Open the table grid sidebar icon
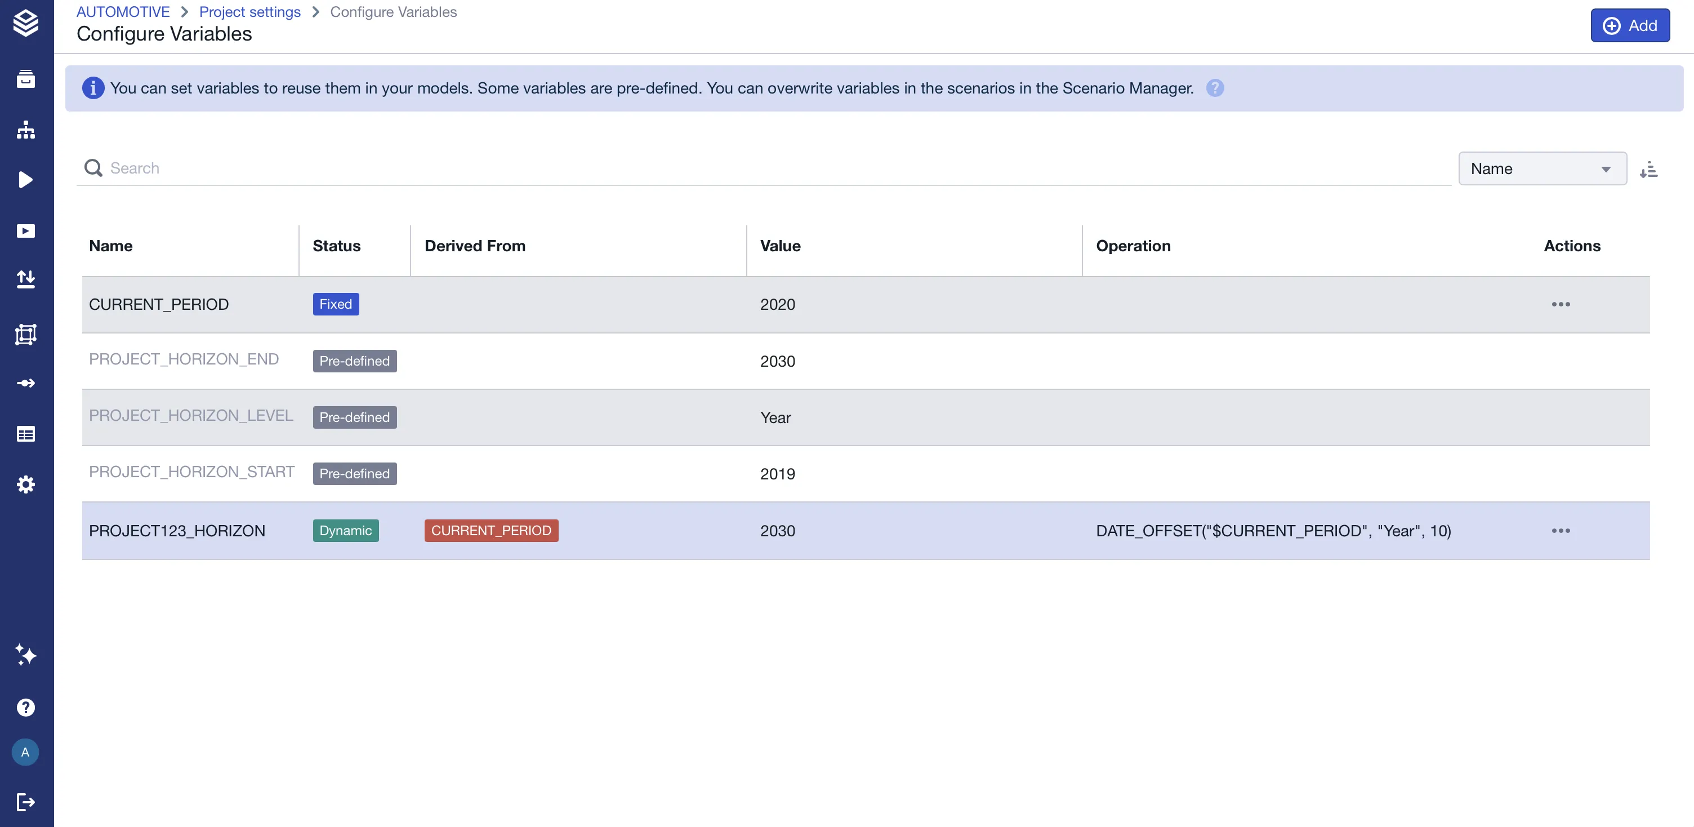This screenshot has width=1694, height=827. pos(26,434)
